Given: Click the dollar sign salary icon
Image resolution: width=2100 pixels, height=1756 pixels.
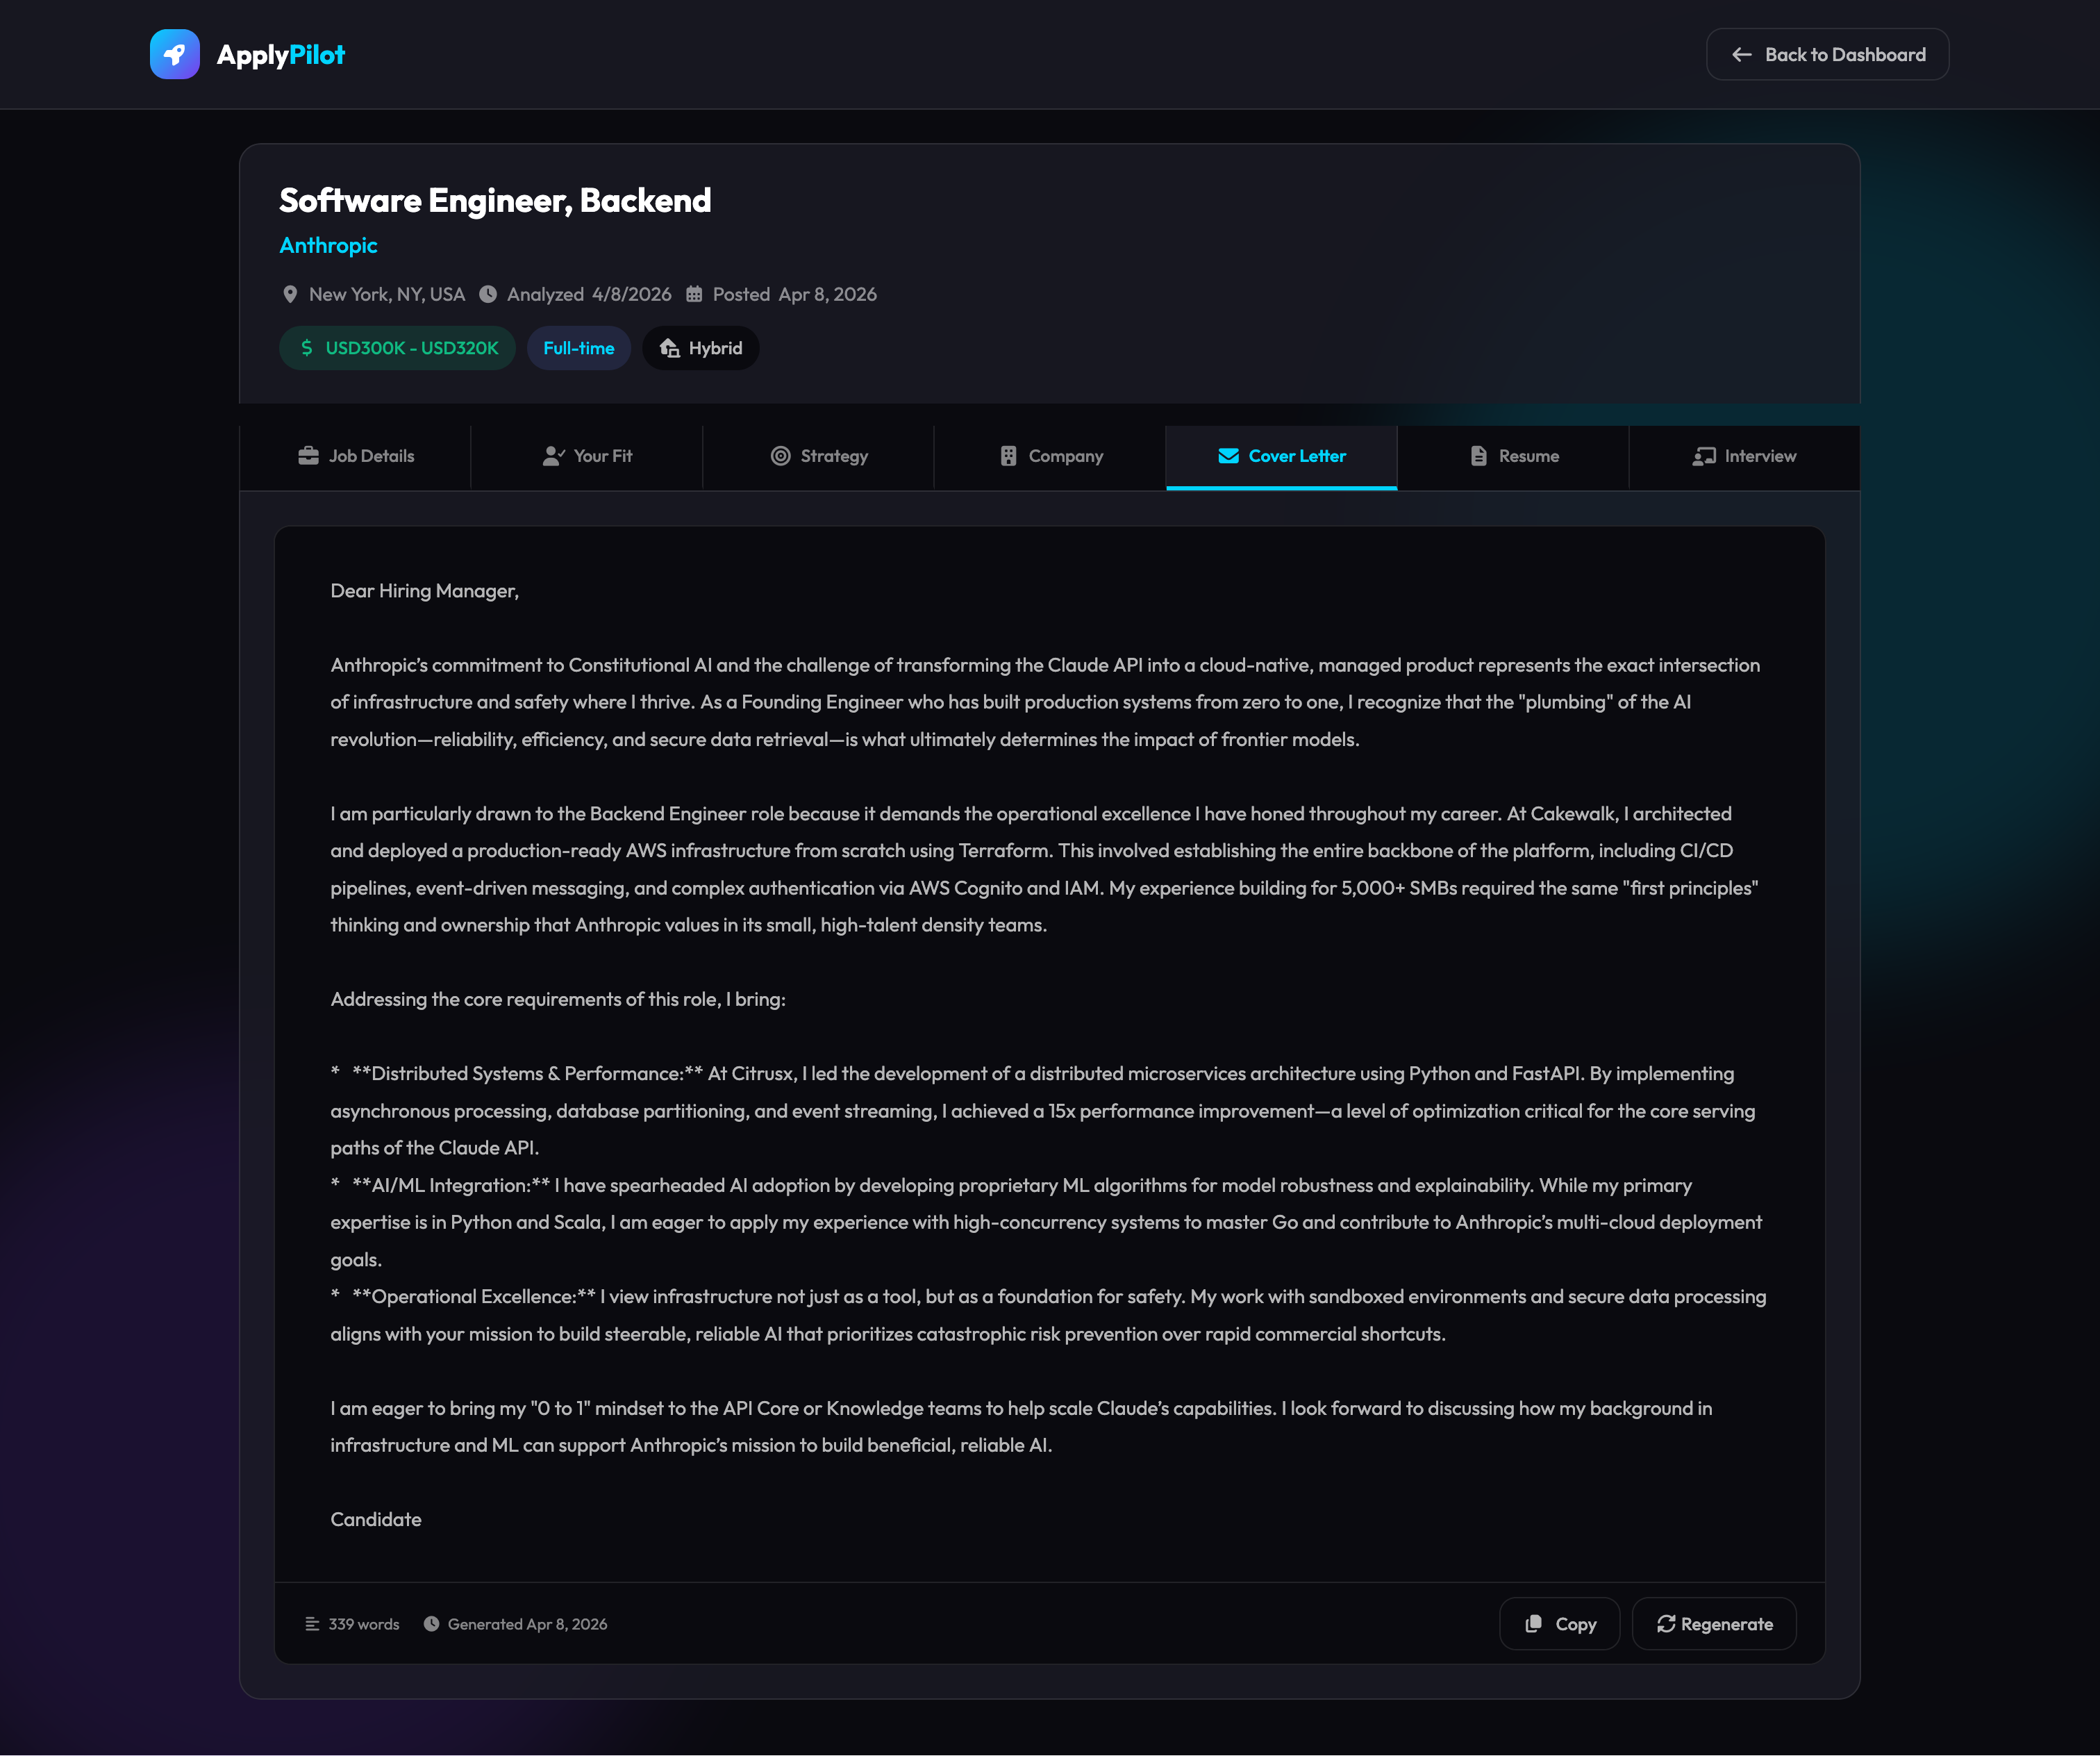Looking at the screenshot, I should tap(307, 348).
